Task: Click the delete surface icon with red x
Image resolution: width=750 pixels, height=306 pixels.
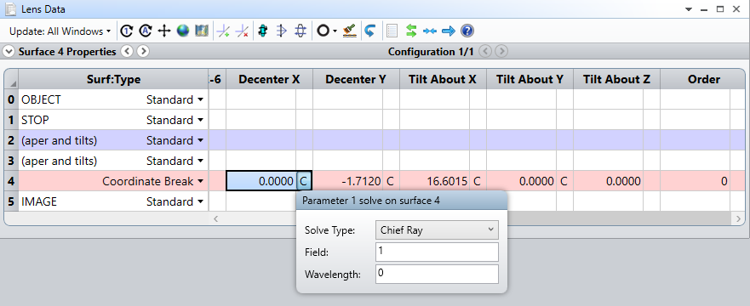Action: point(242,31)
